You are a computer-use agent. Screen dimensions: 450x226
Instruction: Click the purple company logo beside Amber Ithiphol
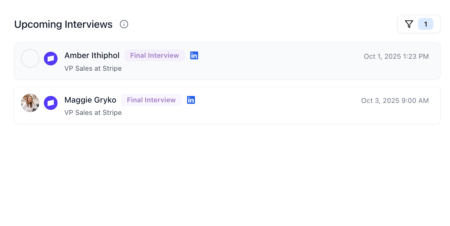51,59
